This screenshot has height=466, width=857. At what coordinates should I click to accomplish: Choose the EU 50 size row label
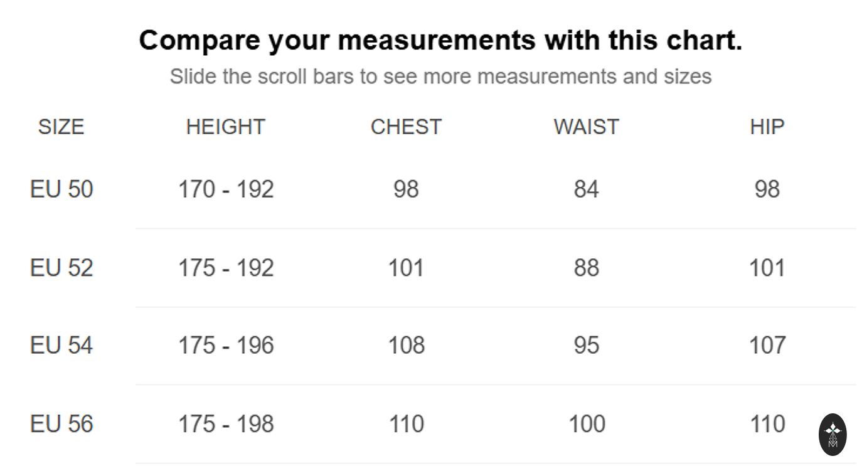[x=61, y=189]
